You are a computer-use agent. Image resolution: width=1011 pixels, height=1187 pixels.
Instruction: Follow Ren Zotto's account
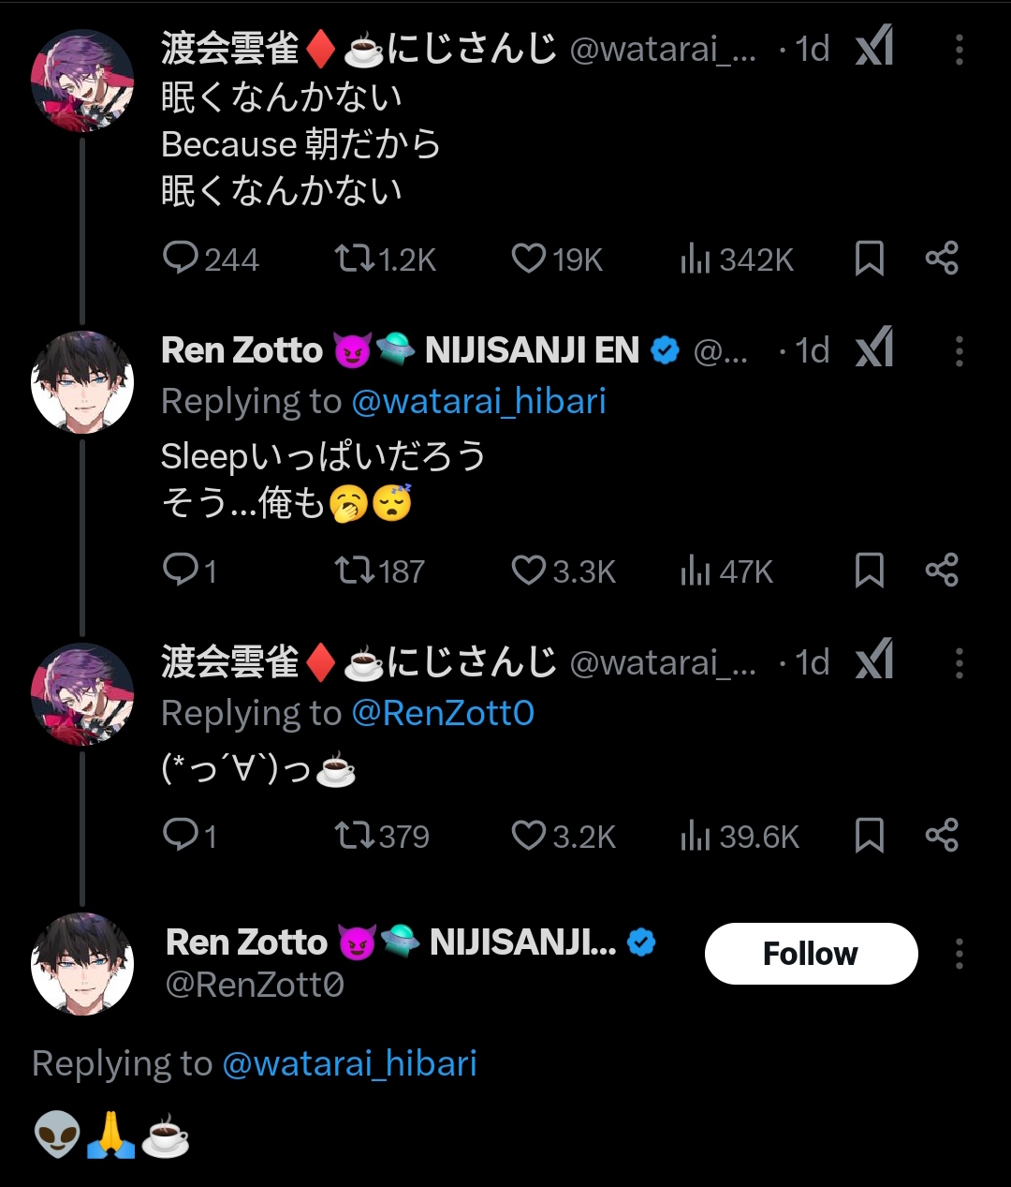pos(811,954)
